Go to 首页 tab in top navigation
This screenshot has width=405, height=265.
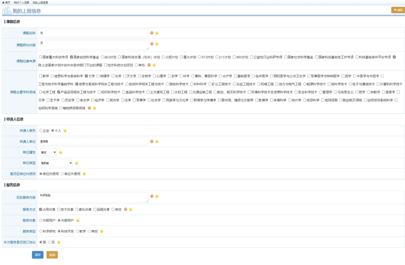pos(6,2)
